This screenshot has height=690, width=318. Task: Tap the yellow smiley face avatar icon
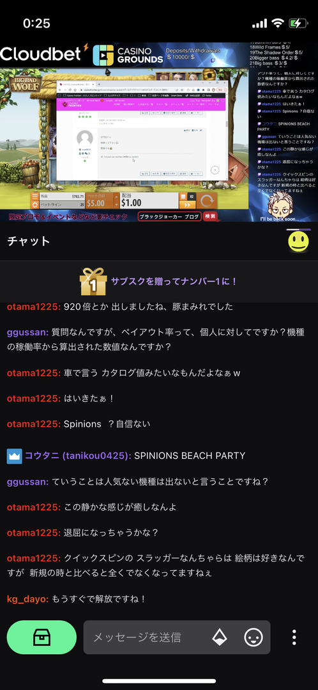point(298,241)
